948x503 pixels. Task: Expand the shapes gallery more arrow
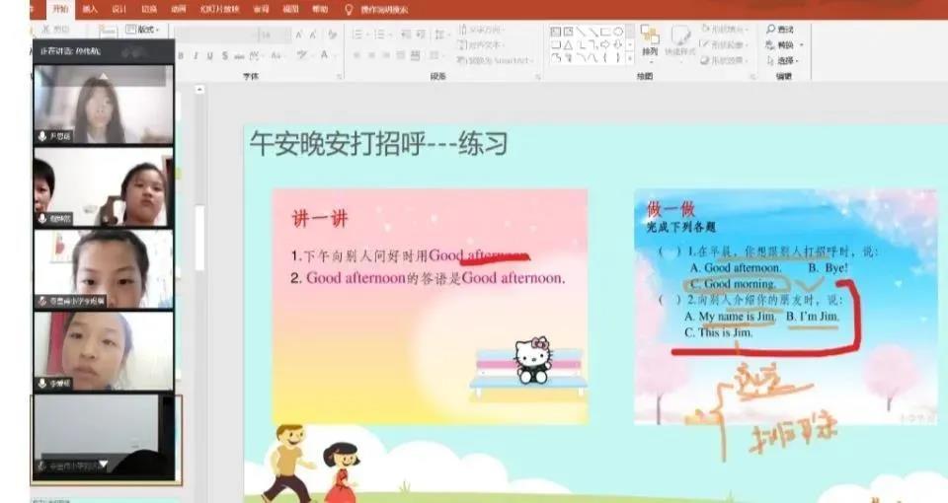[631, 58]
